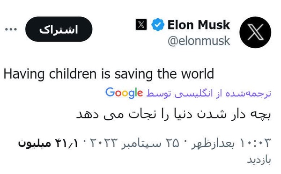Click the word انگلیسی in the attribution line

(191, 94)
